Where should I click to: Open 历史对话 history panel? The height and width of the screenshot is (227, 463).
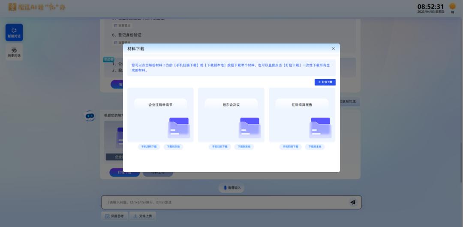click(14, 52)
